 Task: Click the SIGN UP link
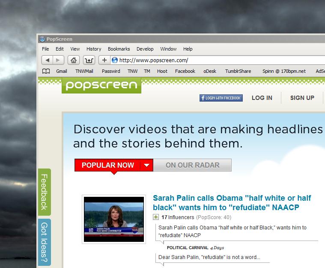click(x=302, y=98)
